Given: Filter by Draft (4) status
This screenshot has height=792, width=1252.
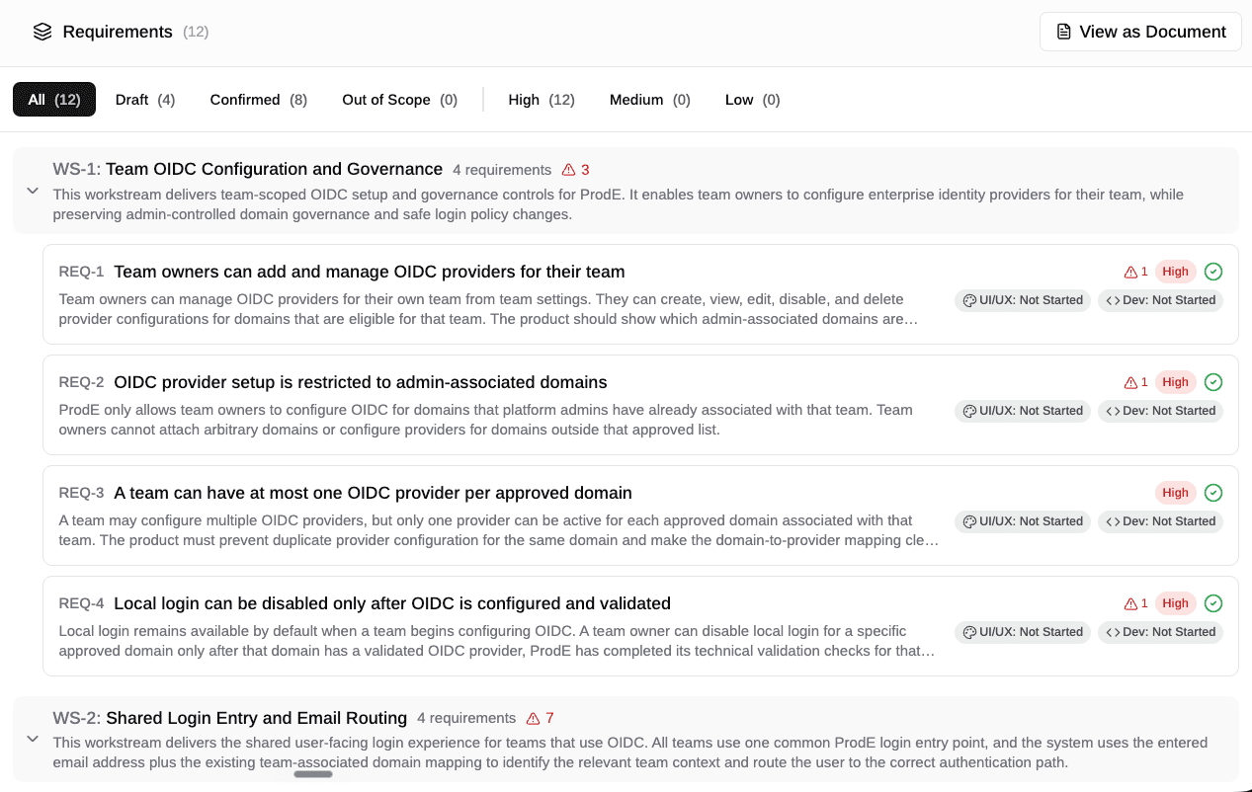Looking at the screenshot, I should [145, 100].
